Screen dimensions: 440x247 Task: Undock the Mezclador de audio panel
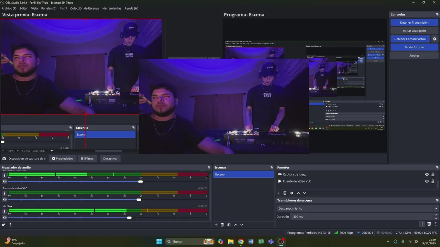click(209, 167)
